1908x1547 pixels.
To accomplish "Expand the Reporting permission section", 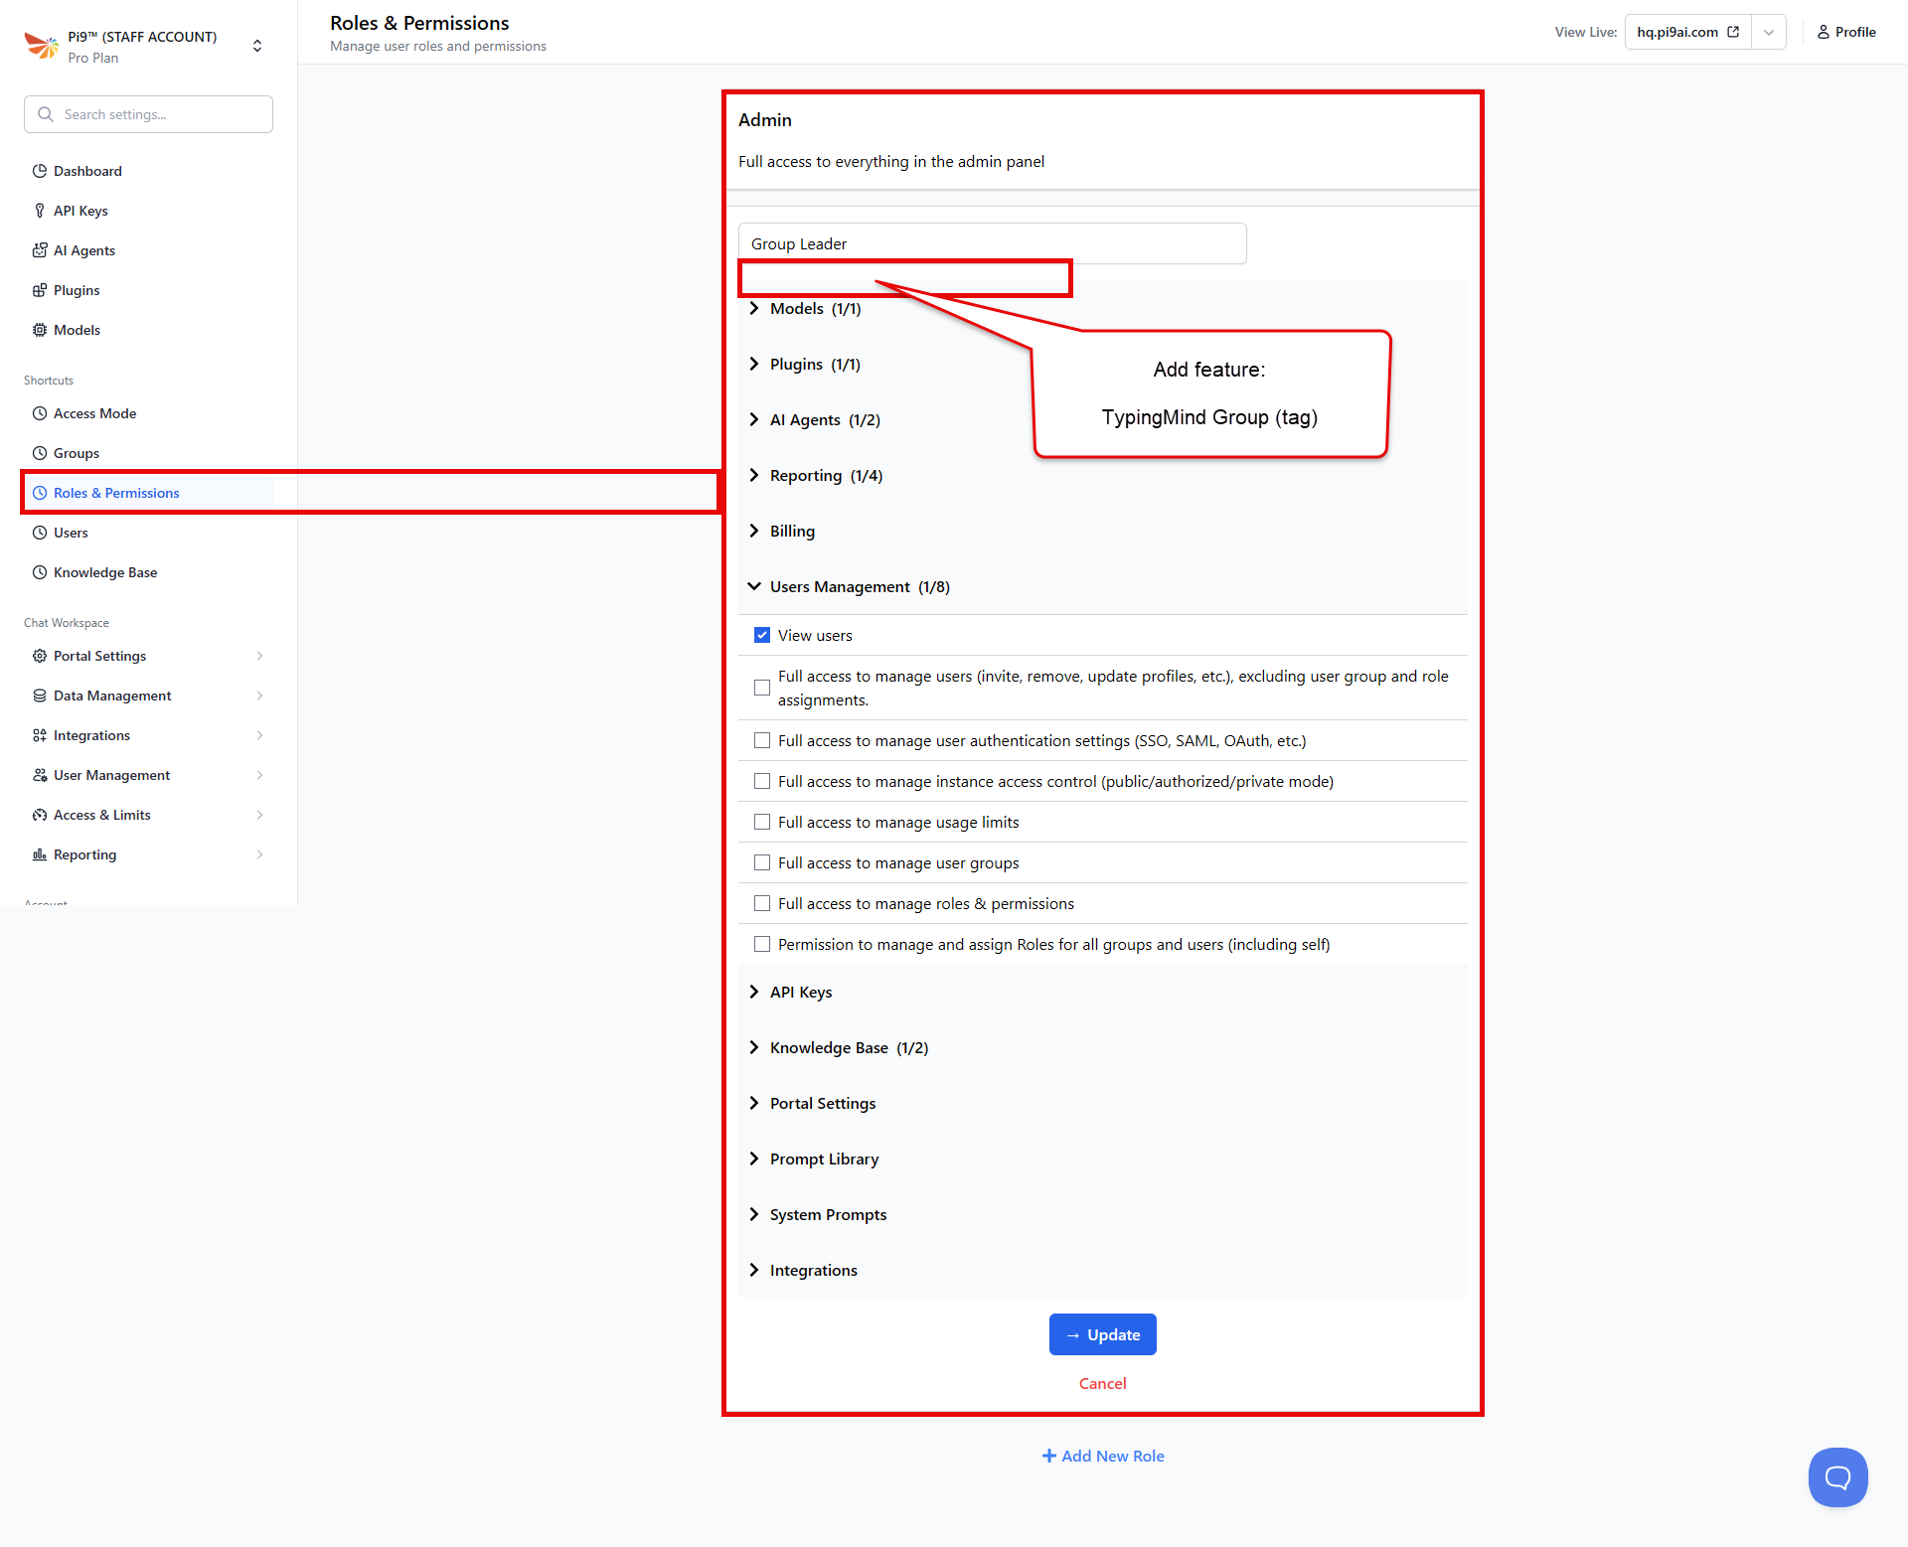I will pos(1102,476).
